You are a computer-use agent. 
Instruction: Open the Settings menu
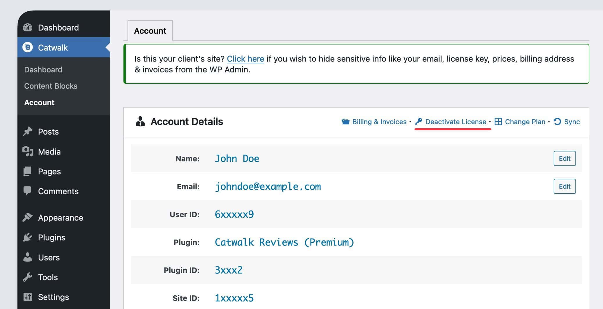pos(64,297)
